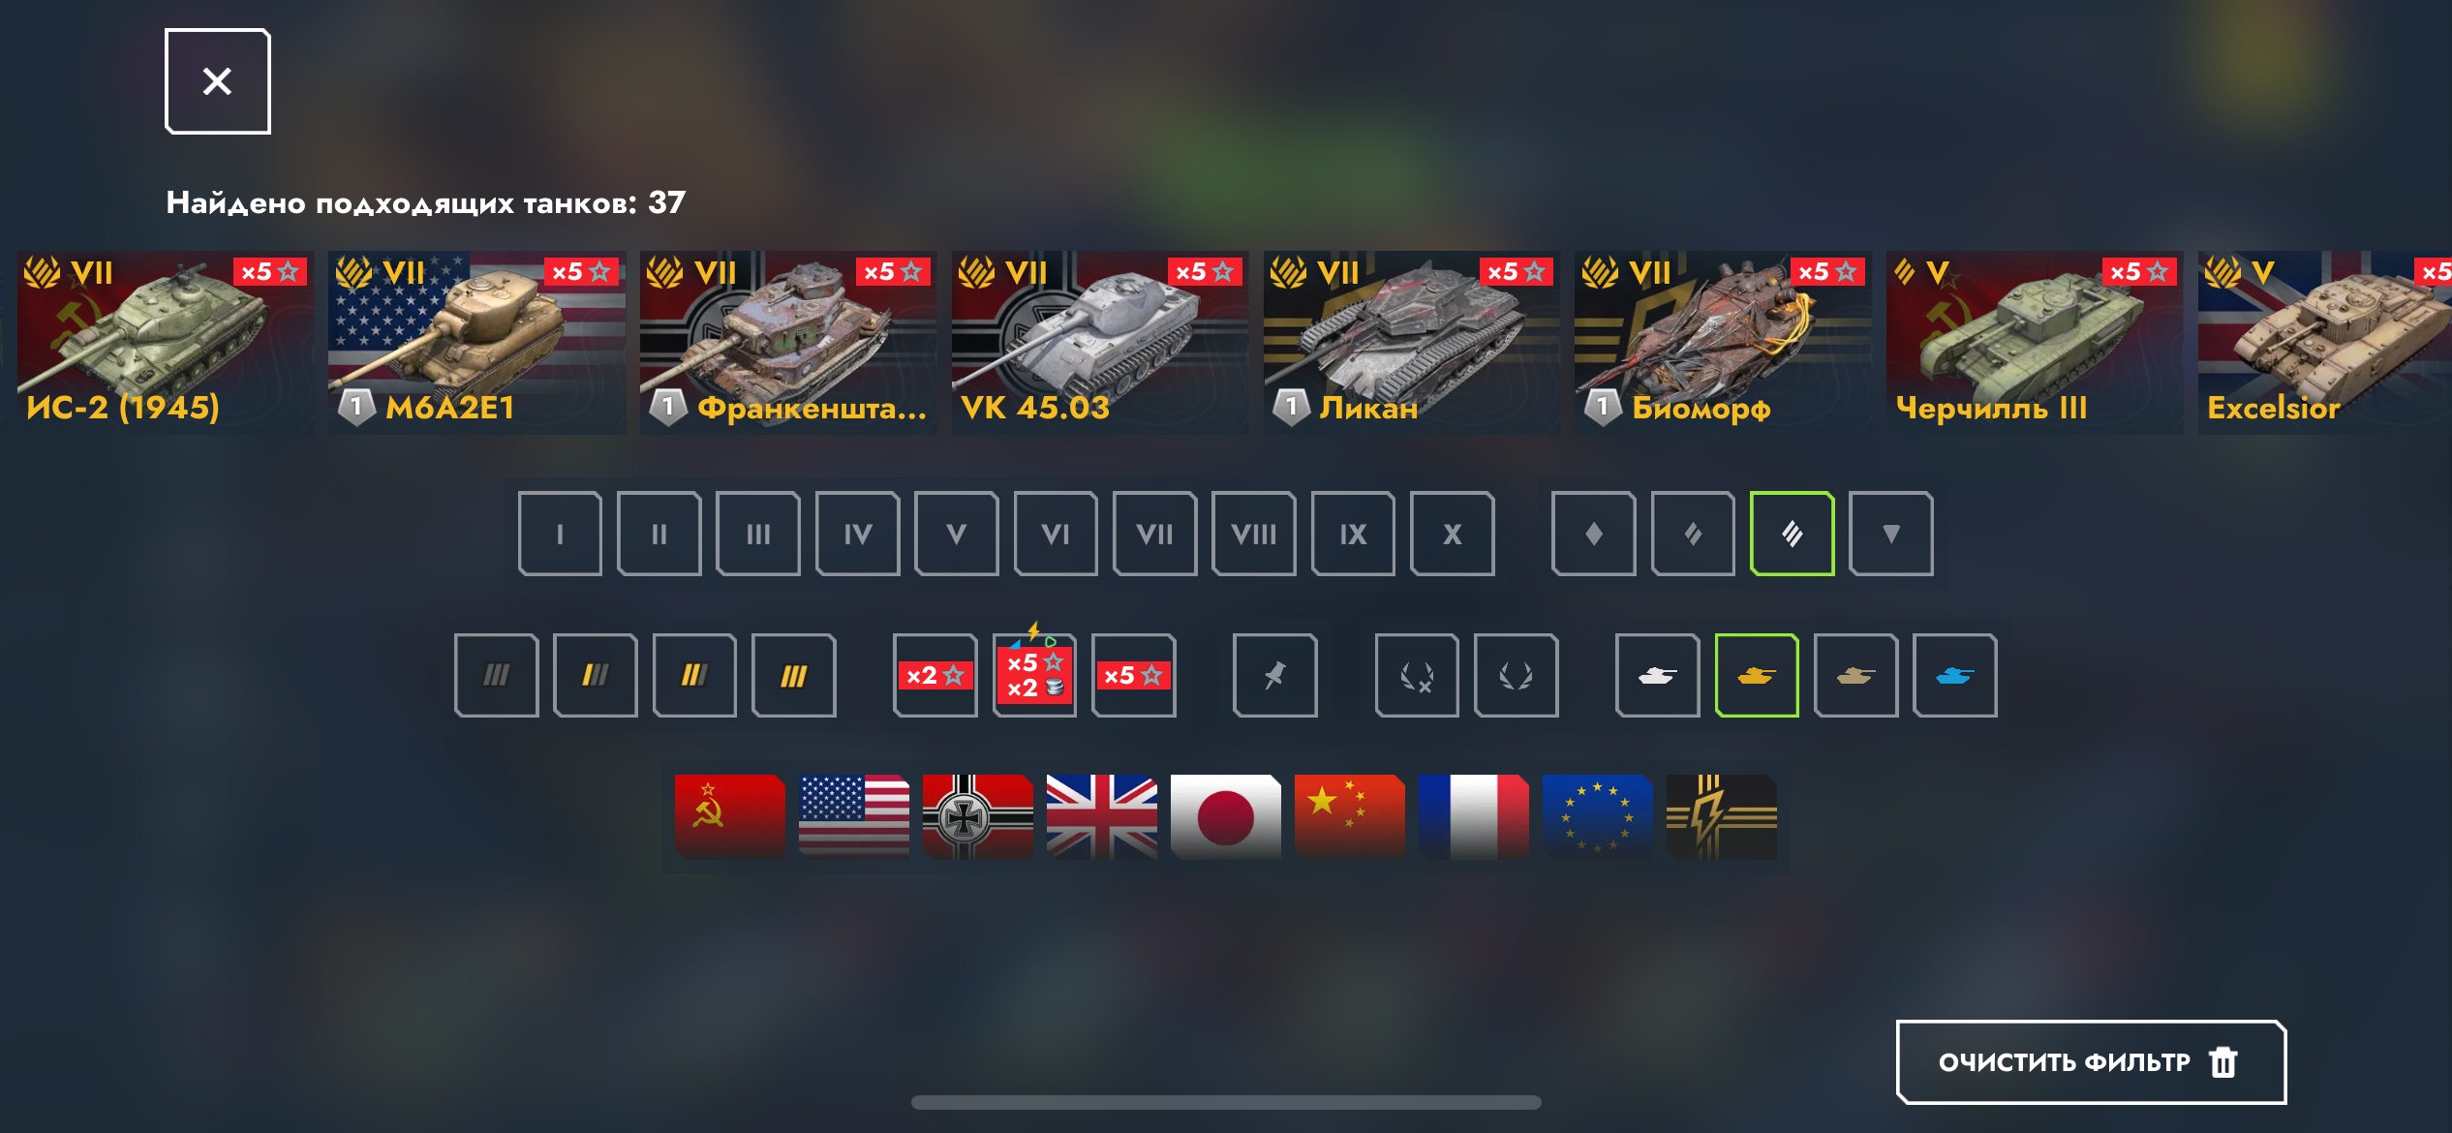The width and height of the screenshot is (2452, 1133).
Task: Choose the Japanese flag nation filter
Action: point(1226,816)
